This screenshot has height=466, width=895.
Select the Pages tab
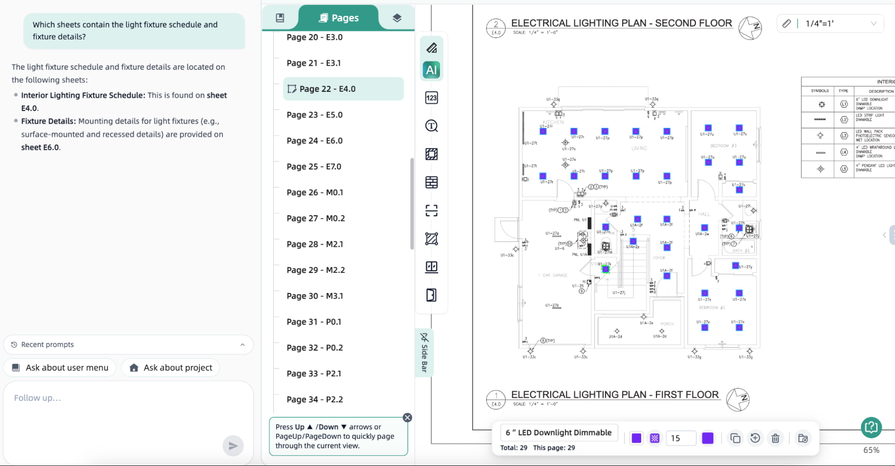(x=338, y=18)
